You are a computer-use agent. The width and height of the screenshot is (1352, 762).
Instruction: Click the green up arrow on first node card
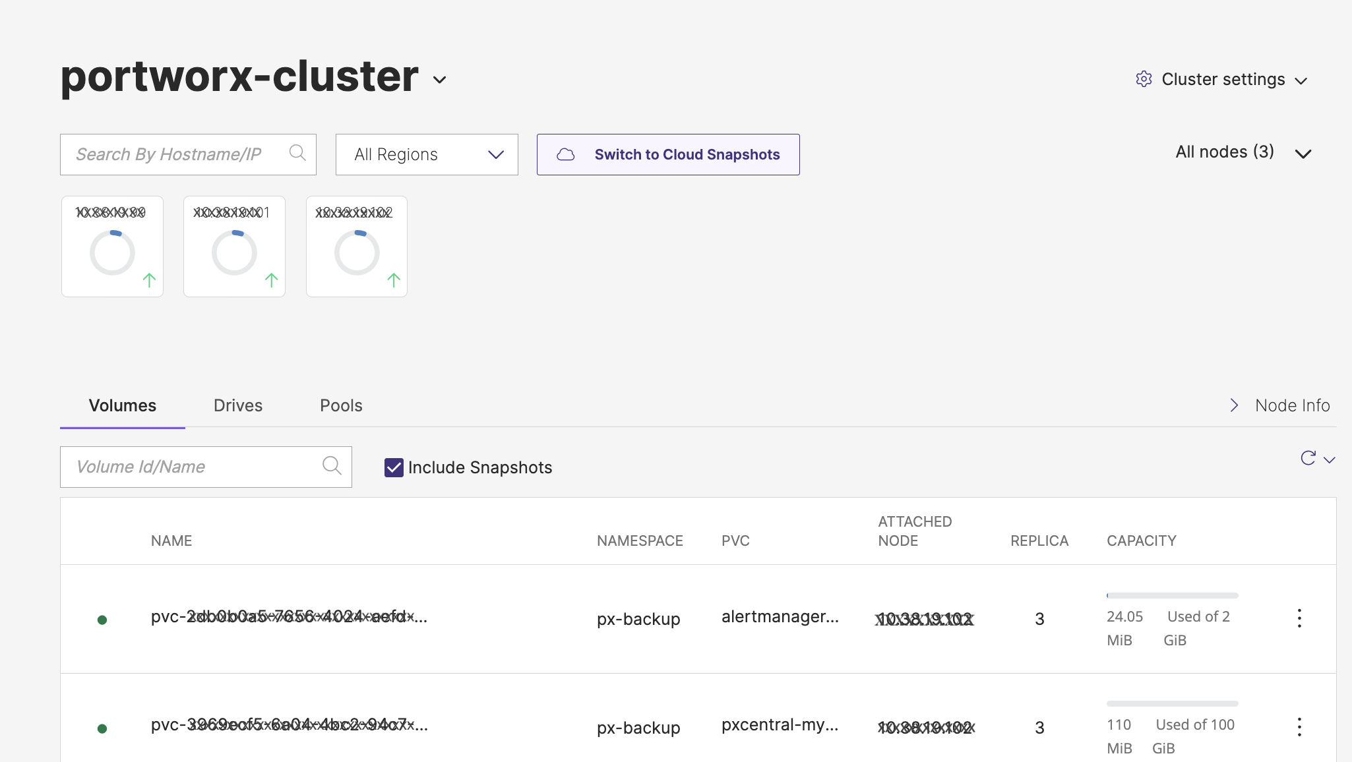149,280
